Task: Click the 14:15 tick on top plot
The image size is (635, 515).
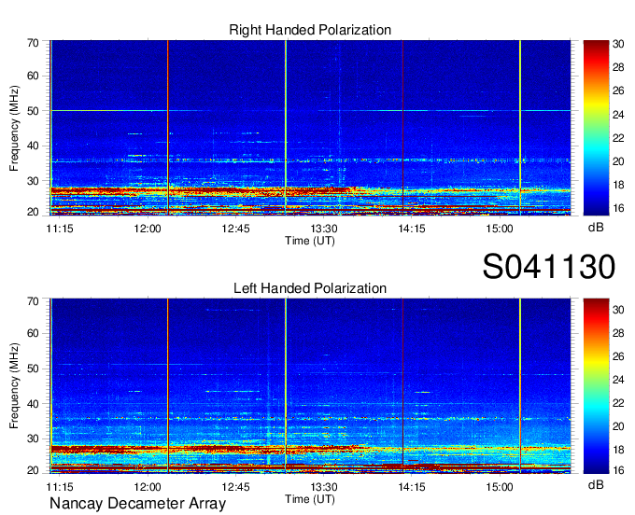Action: point(412,229)
